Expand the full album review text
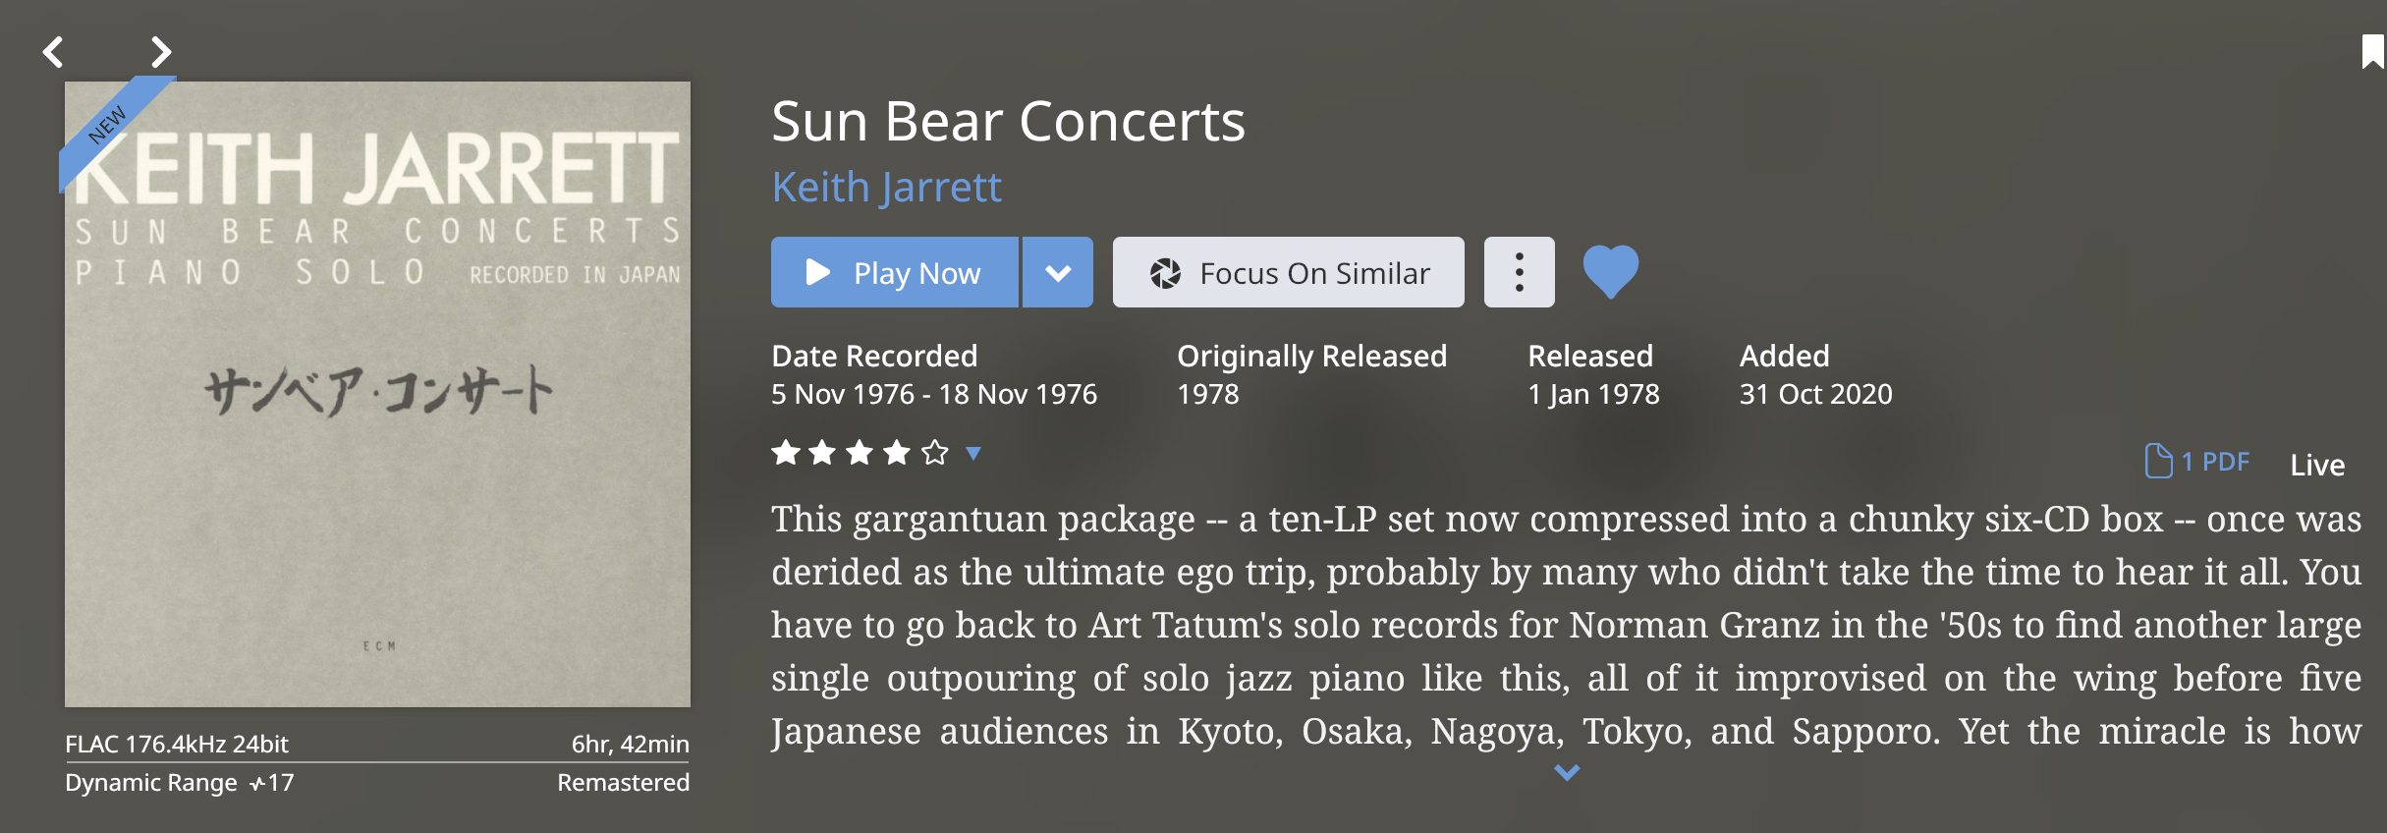The width and height of the screenshot is (2387, 833). tap(1567, 773)
